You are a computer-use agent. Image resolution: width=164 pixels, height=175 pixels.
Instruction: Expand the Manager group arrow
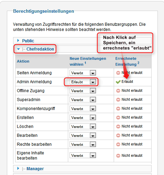pyautogui.click(x=18, y=168)
